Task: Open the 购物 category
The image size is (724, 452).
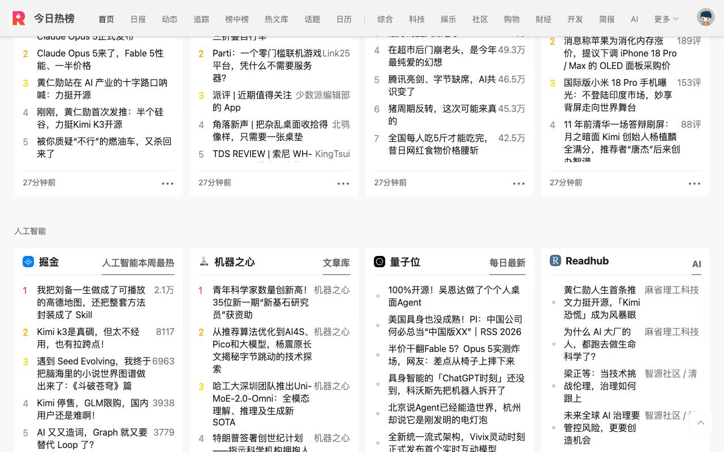Action: pyautogui.click(x=512, y=19)
